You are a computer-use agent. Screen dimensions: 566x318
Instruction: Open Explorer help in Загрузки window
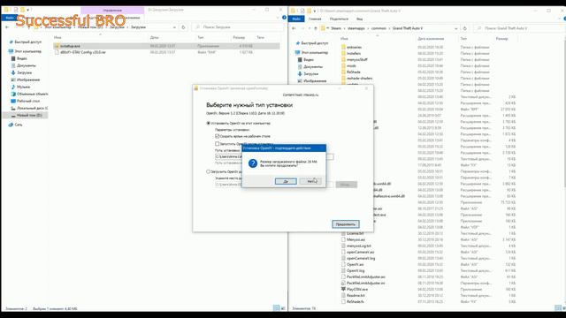(x=284, y=18)
